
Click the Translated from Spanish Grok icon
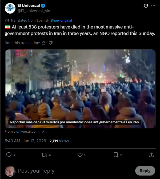7,21
